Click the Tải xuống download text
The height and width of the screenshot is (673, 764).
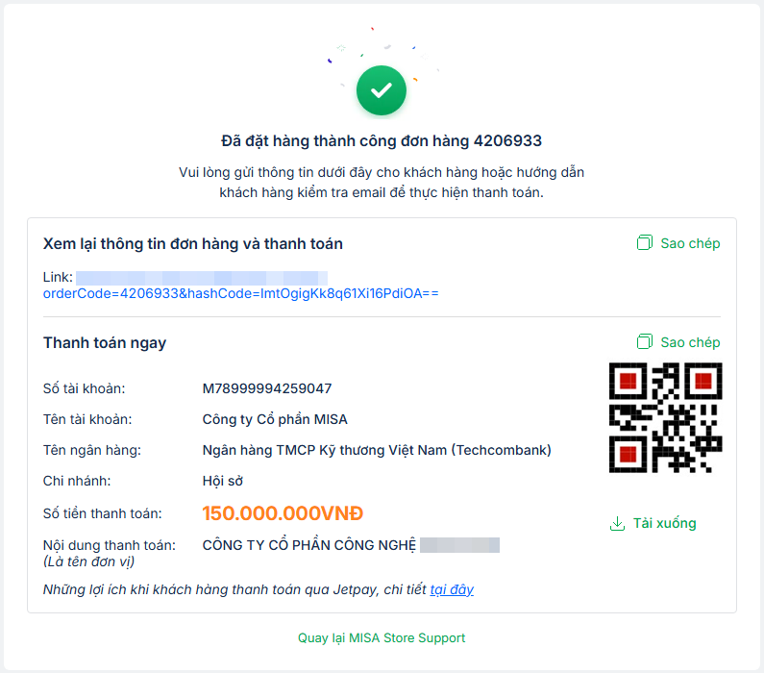pos(664,524)
